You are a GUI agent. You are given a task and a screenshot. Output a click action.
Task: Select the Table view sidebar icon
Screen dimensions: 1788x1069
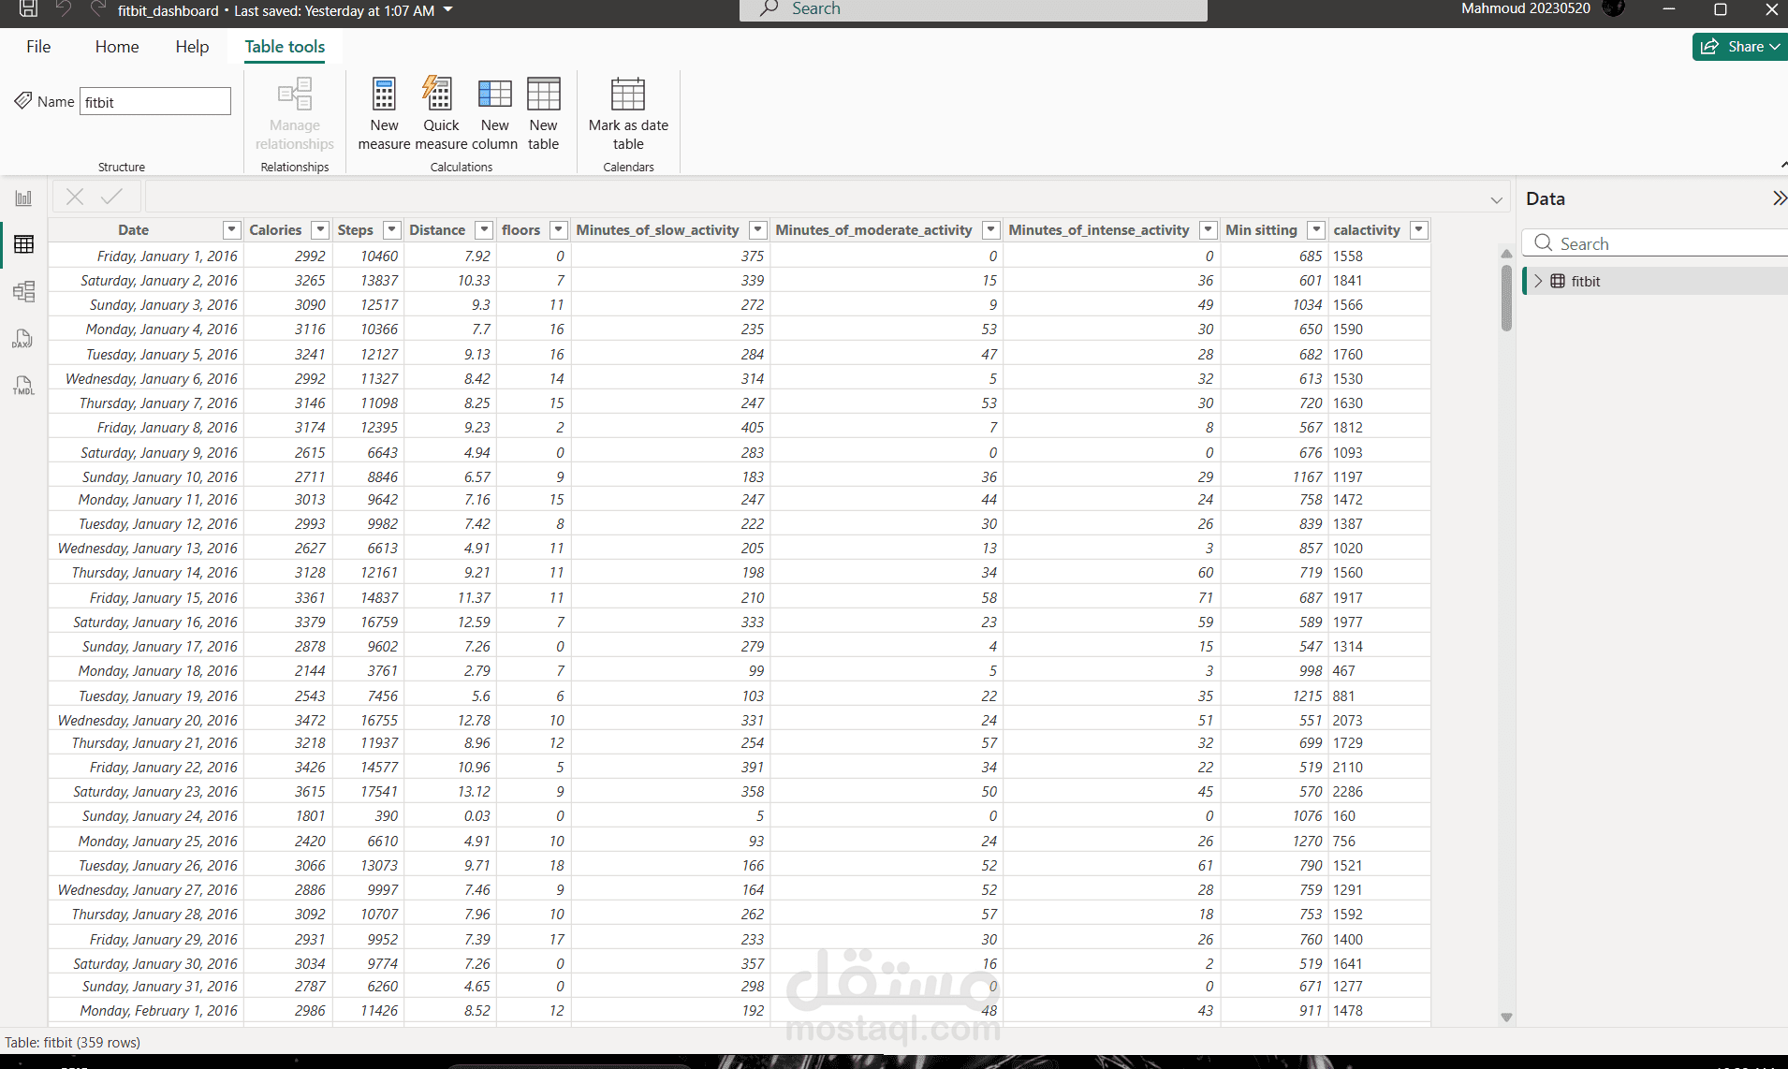pos(23,244)
